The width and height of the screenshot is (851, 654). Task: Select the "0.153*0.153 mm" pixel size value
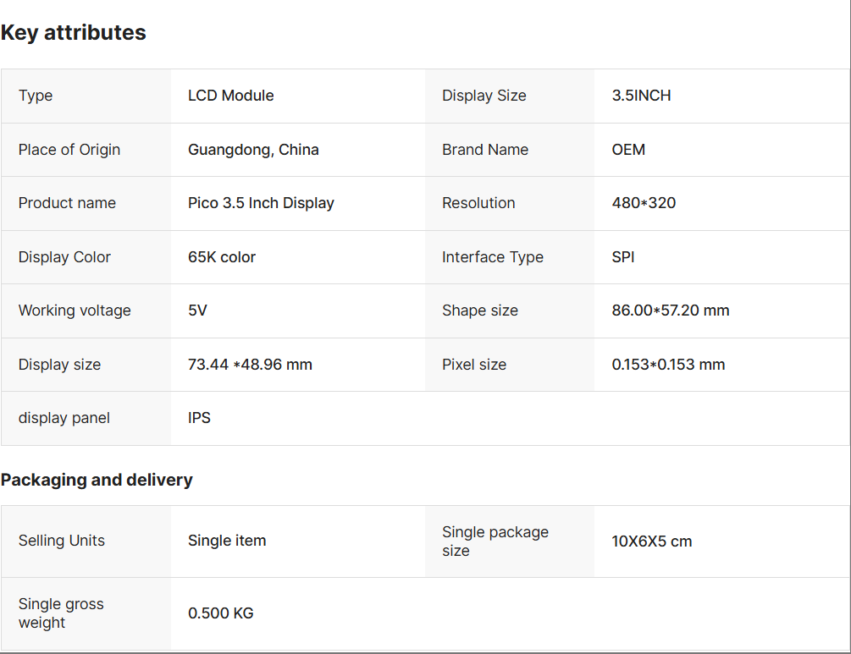668,365
